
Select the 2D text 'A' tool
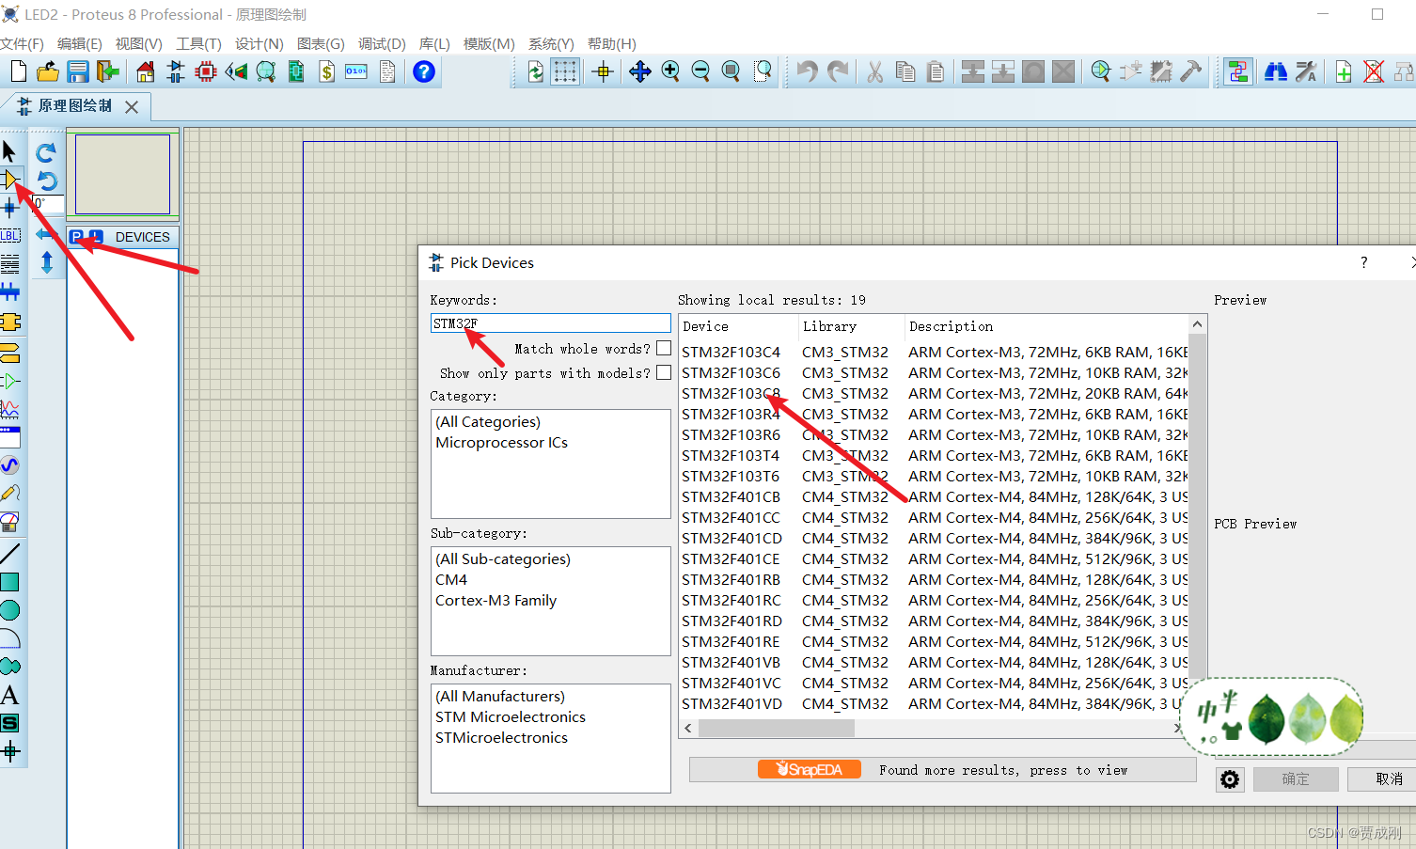(x=9, y=695)
